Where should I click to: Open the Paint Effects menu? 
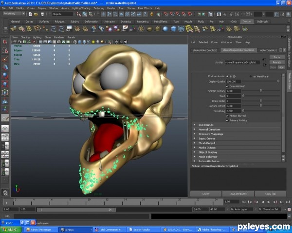pos(145,8)
